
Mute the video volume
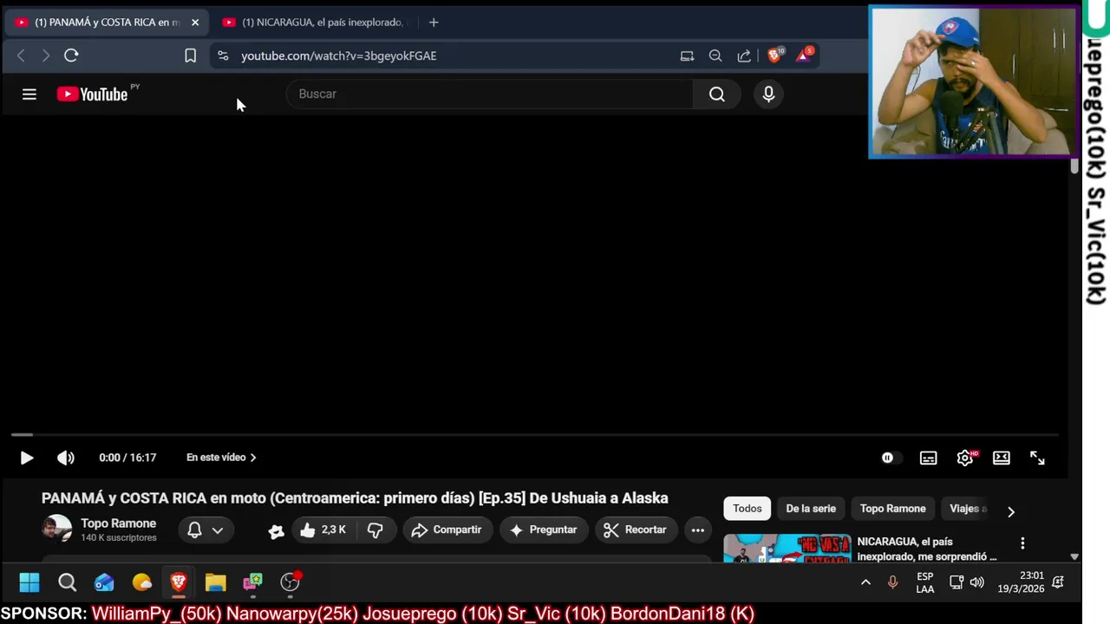click(x=66, y=458)
